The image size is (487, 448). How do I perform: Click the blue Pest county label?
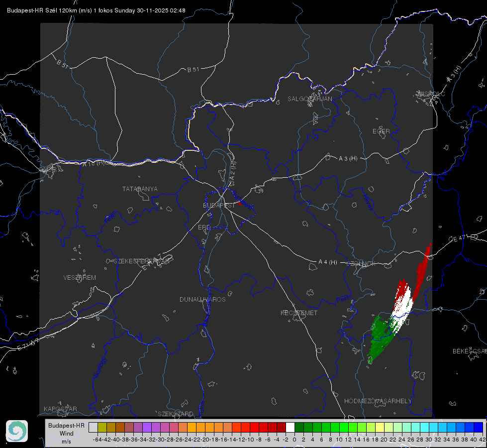(x=342, y=300)
